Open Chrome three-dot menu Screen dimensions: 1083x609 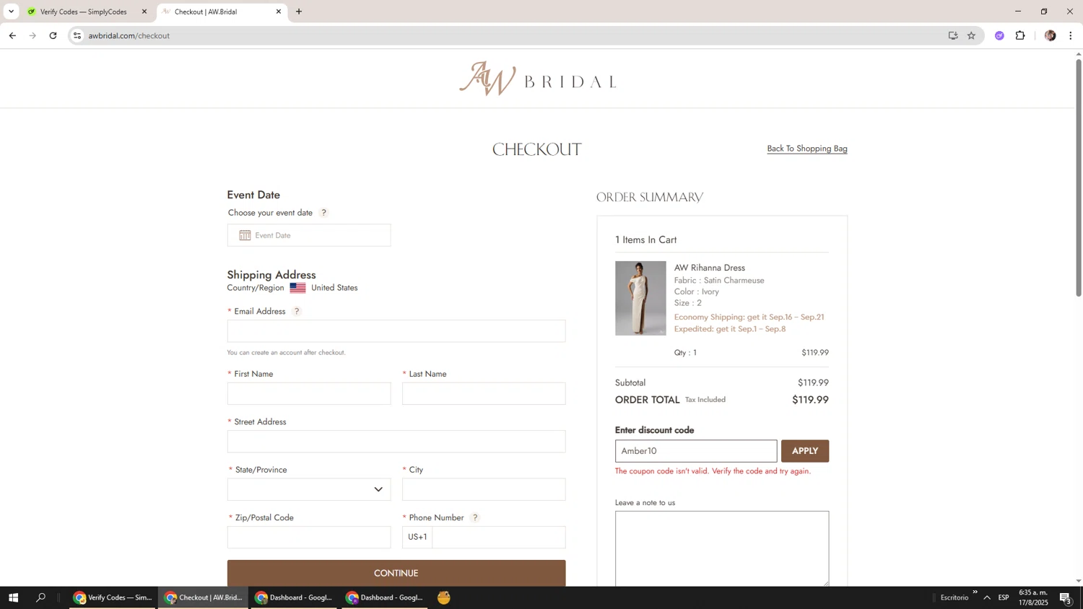[1071, 35]
